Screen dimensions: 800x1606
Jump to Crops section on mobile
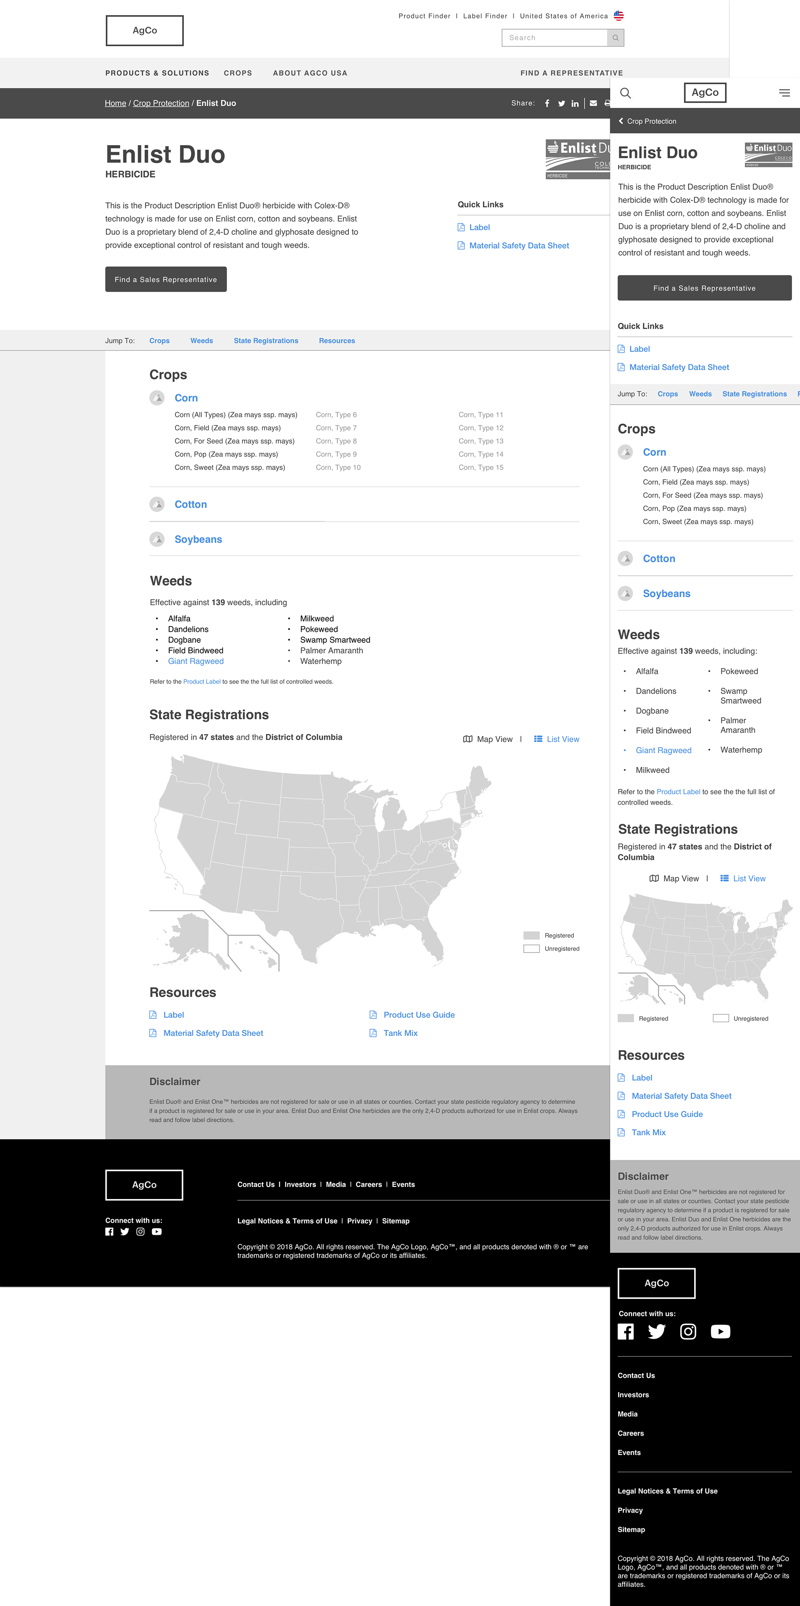click(x=667, y=394)
